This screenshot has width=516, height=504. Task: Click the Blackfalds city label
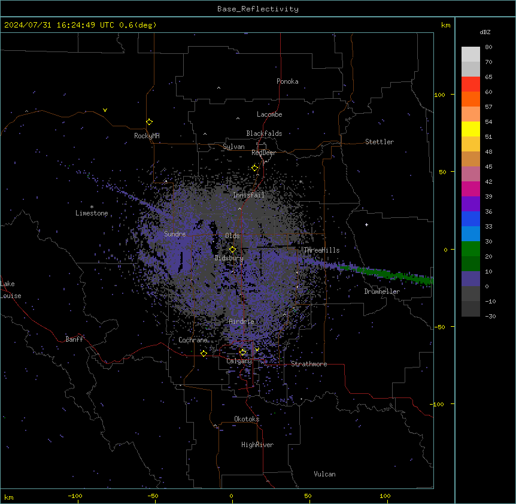point(264,133)
